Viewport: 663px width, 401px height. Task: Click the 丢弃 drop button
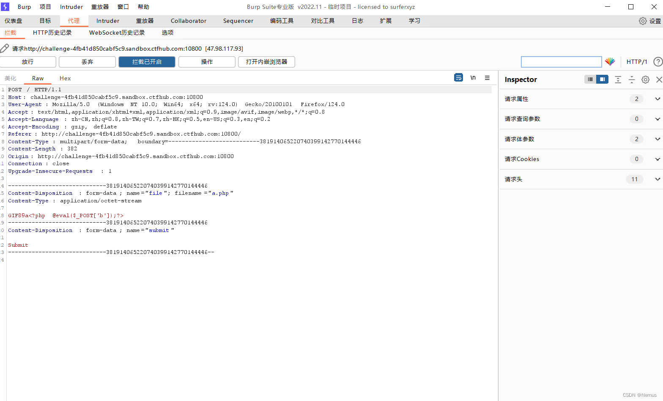[x=87, y=62]
